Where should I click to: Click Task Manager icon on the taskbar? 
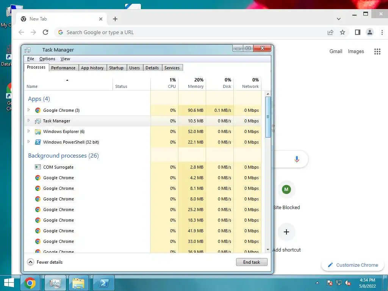55,283
